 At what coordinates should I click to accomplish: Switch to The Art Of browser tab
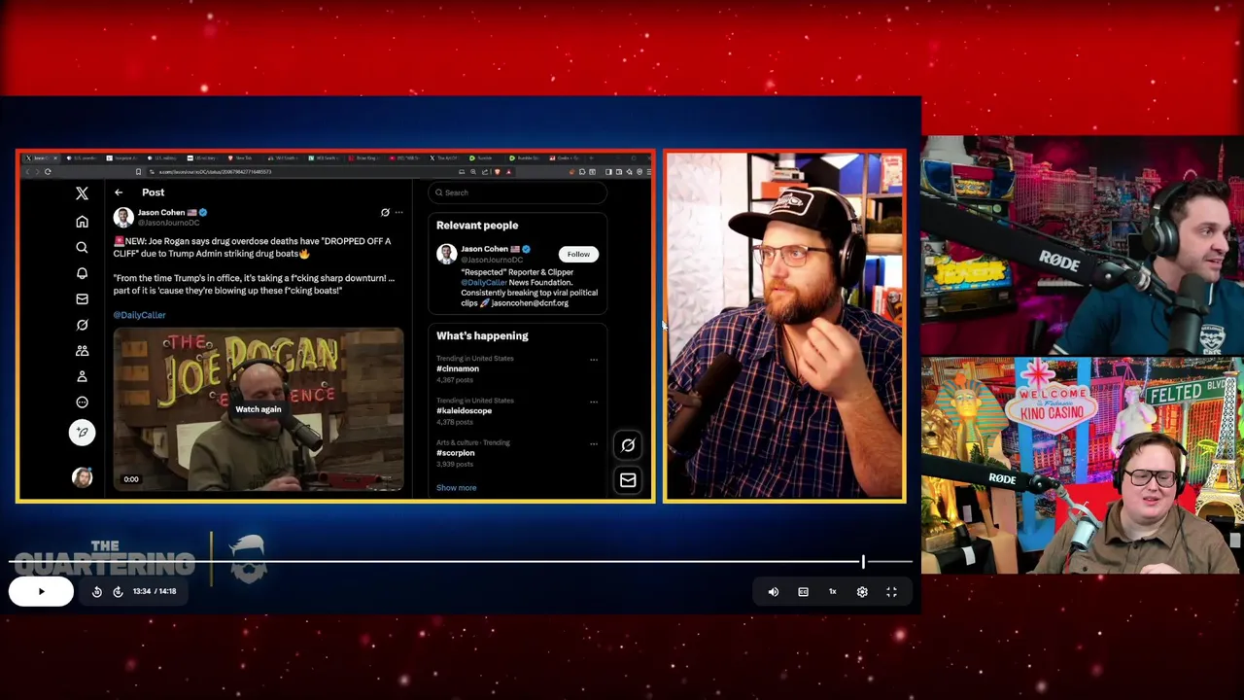pyautogui.click(x=443, y=158)
